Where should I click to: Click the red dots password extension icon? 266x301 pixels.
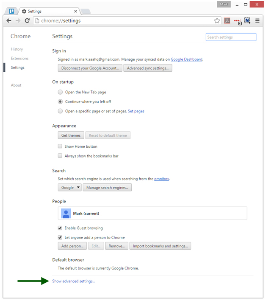click(x=237, y=21)
